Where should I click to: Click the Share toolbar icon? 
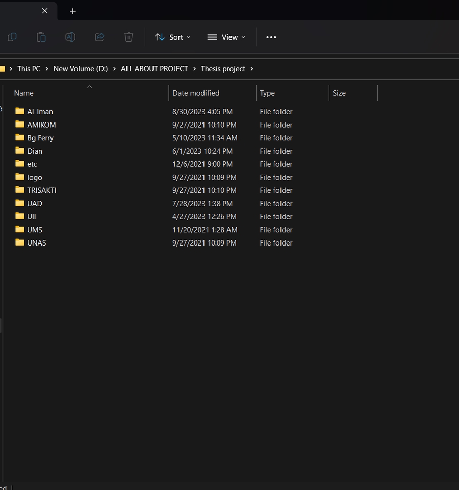[99, 37]
